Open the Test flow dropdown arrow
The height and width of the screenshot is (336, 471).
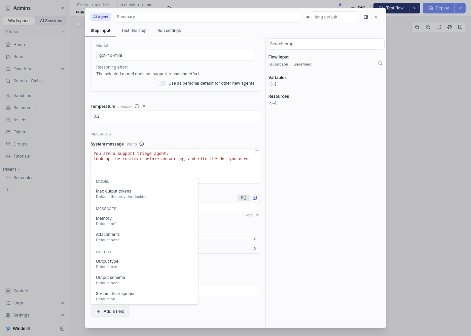click(414, 8)
